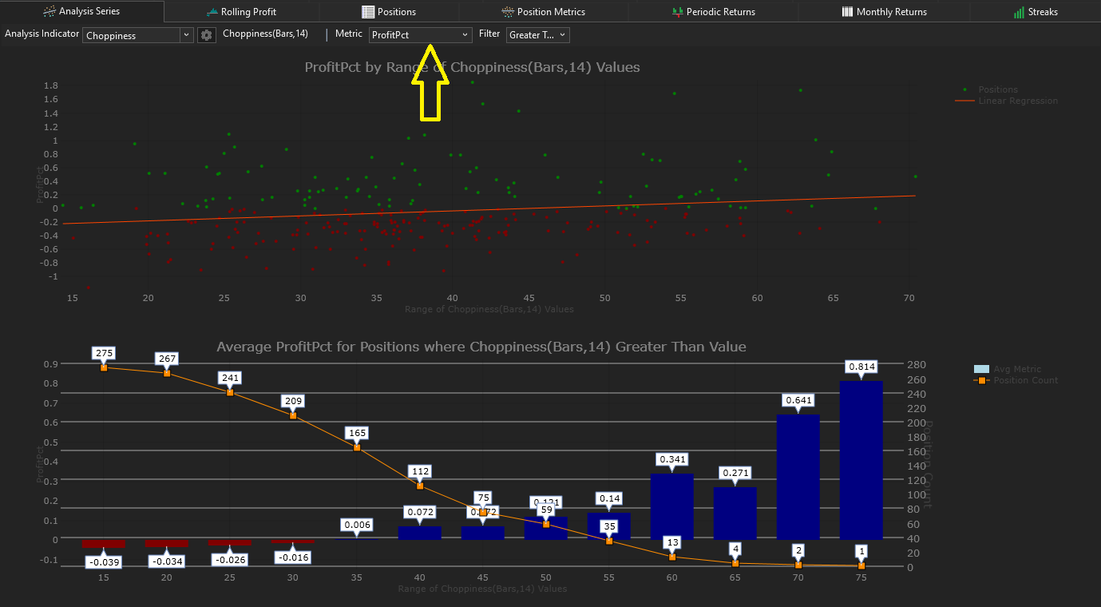Click the Rolling Profit tab icon

tap(212, 12)
